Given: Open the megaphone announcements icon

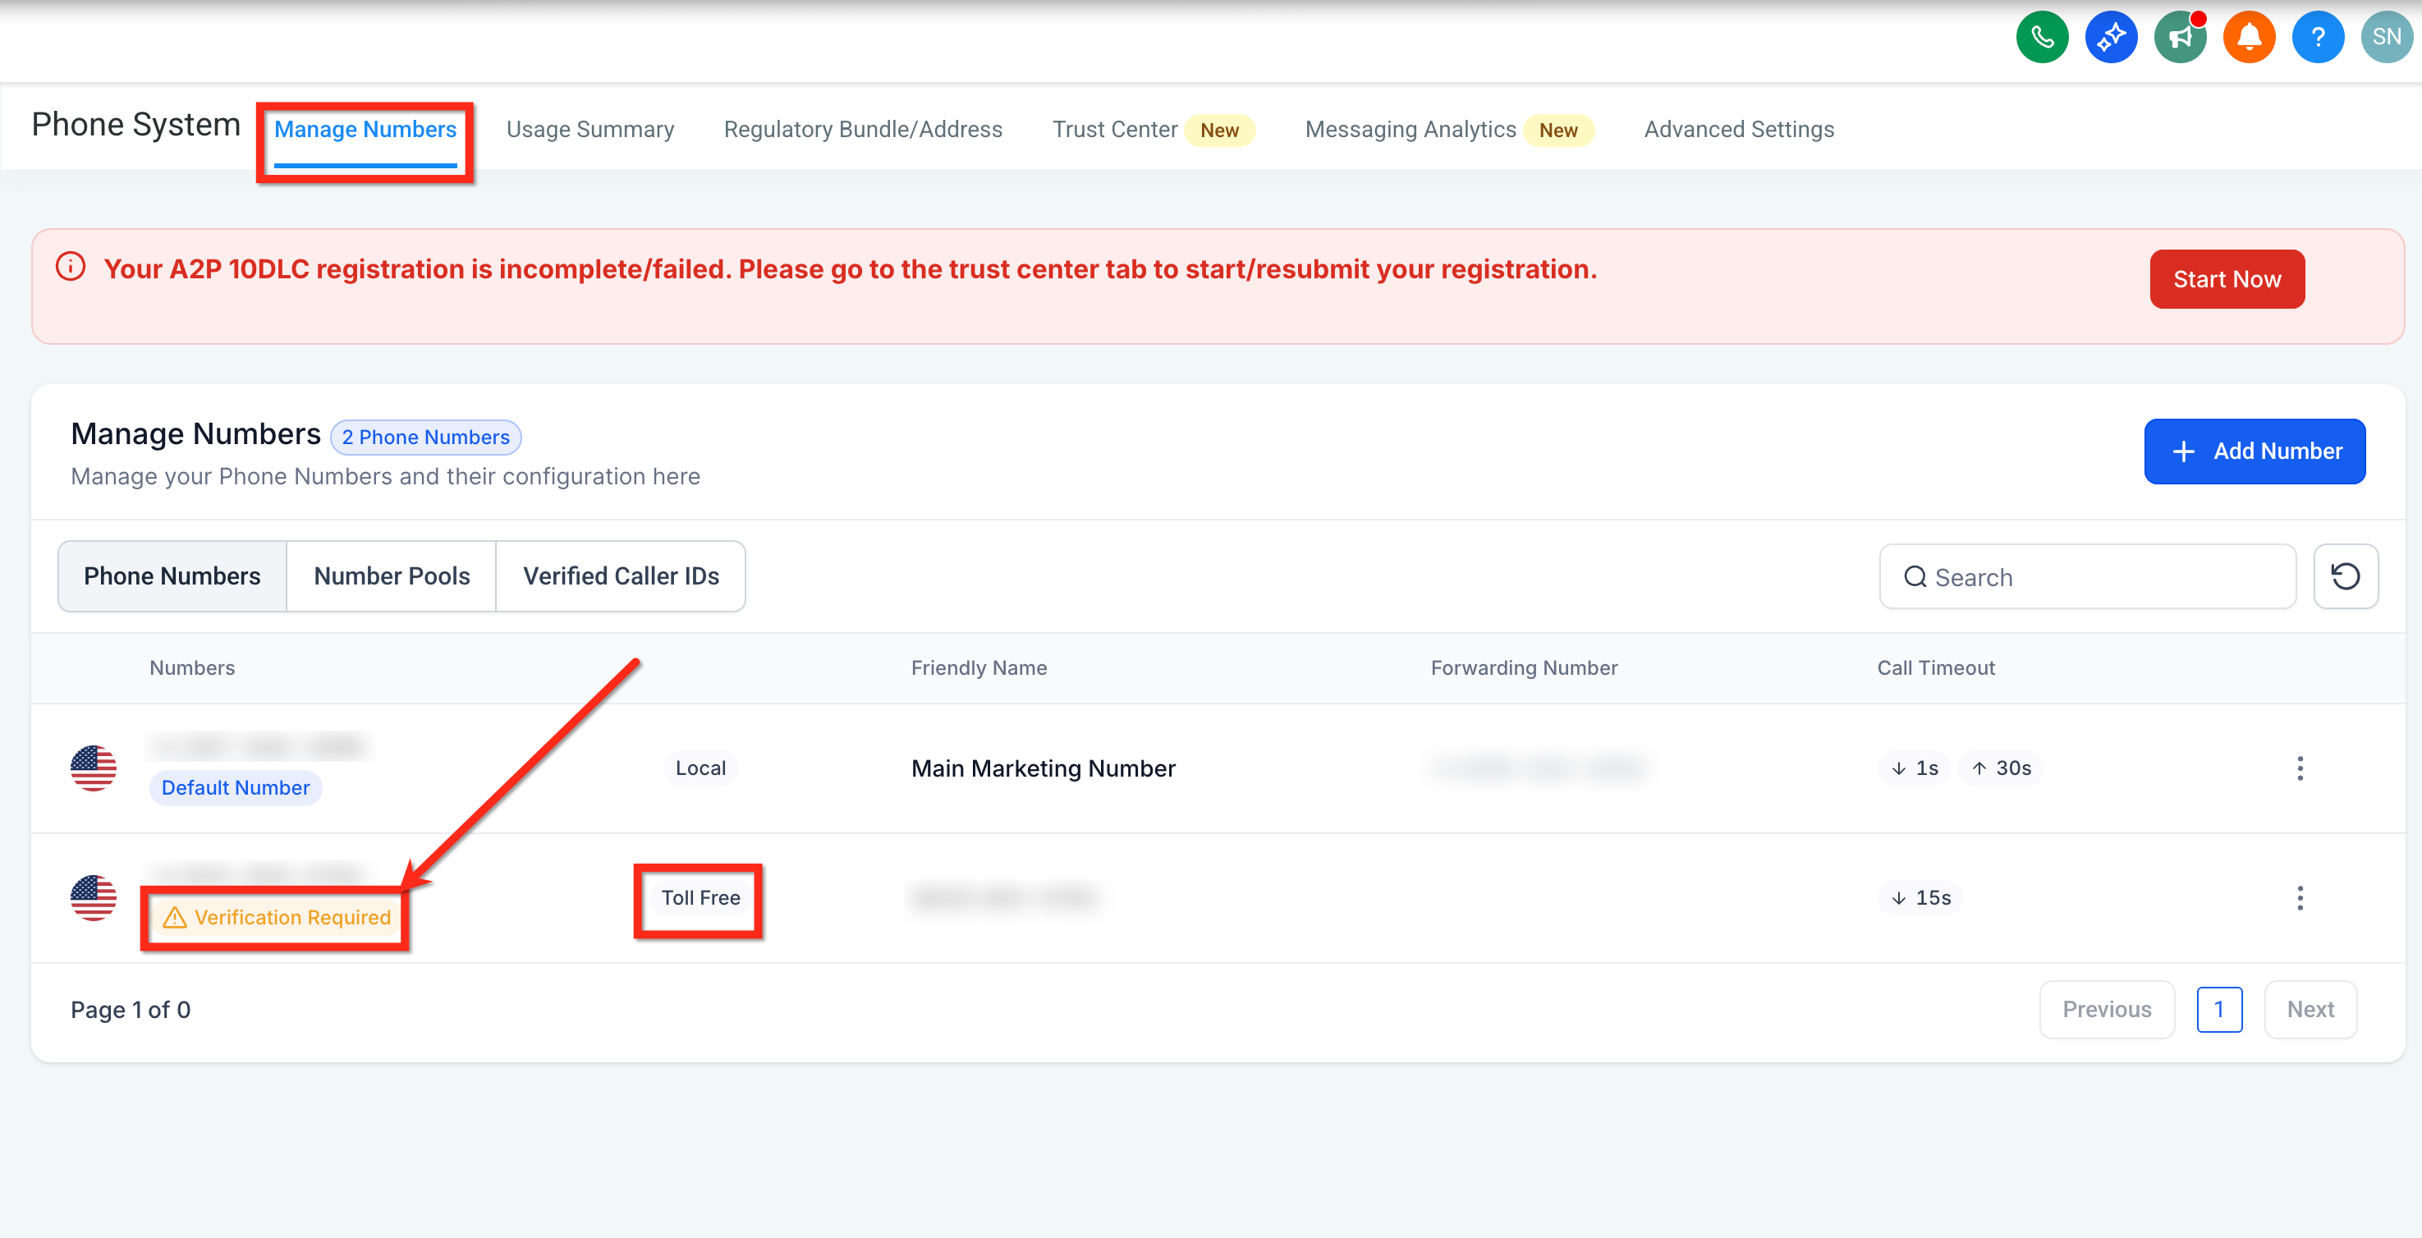Looking at the screenshot, I should click(x=2180, y=38).
